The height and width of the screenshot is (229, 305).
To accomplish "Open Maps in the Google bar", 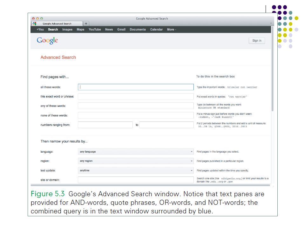I will pyautogui.click(x=80, y=29).
